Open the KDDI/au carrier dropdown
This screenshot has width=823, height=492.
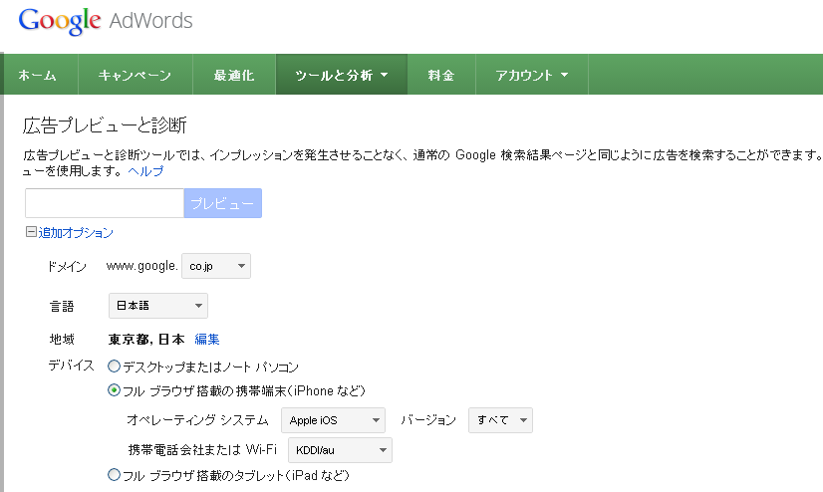340,450
